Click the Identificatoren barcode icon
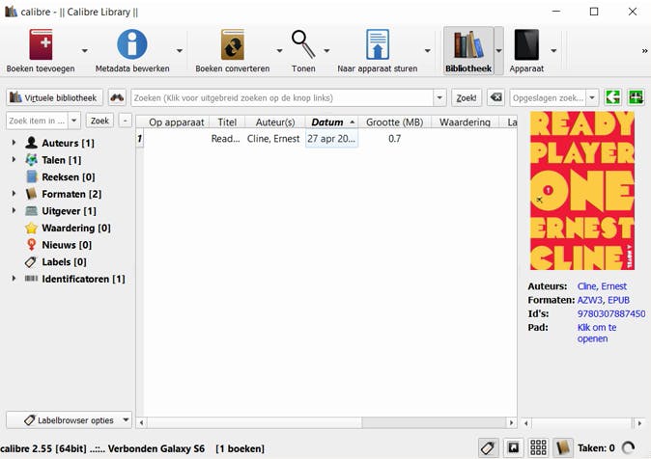 [31, 279]
